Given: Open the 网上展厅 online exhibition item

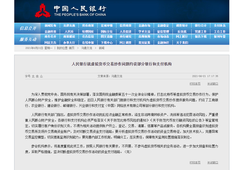Looking at the screenshot, I should pyautogui.click(x=182, y=36).
